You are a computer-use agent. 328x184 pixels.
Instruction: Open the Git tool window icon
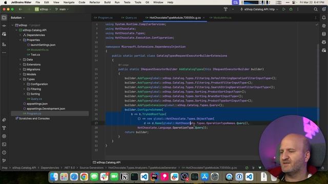pyautogui.click(x=4, y=160)
